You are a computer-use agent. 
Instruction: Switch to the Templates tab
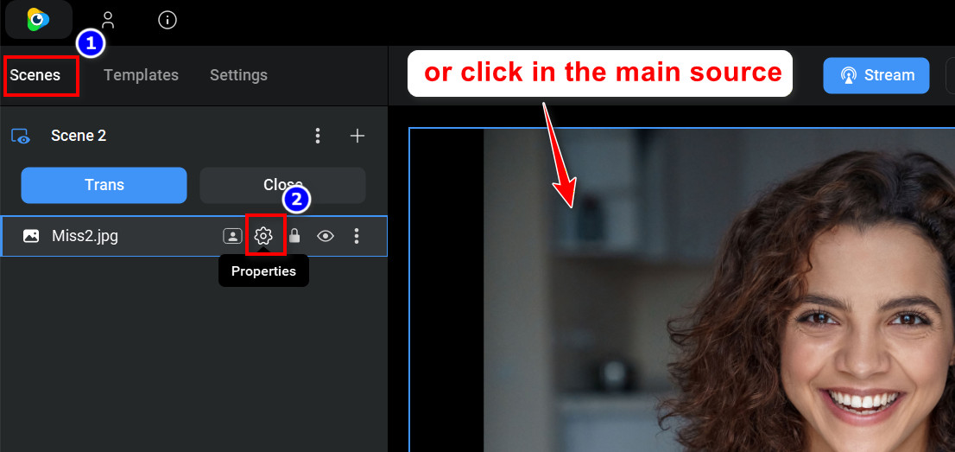pos(141,75)
